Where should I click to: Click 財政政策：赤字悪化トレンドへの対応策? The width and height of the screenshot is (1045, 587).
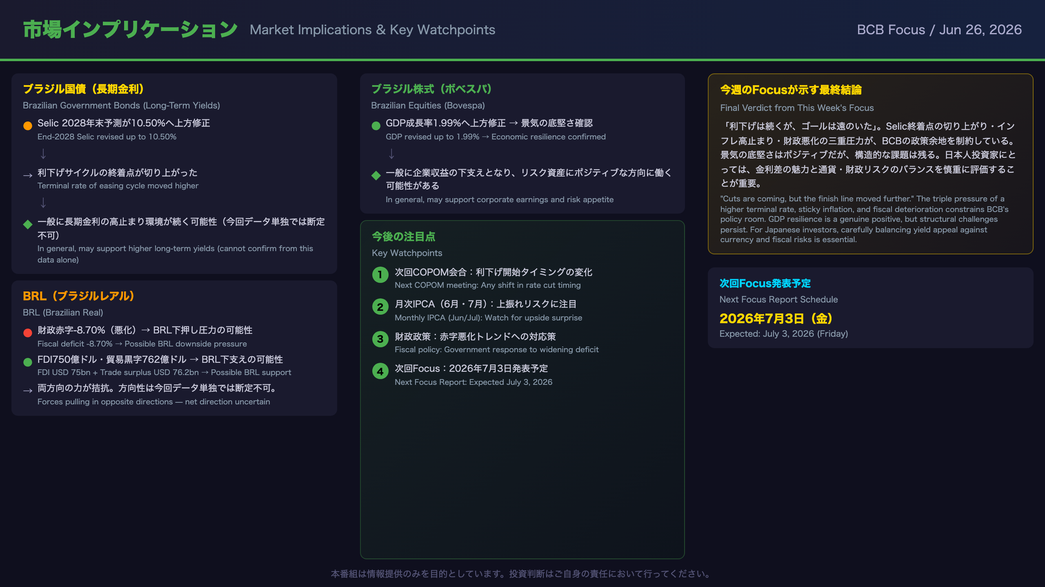(x=475, y=336)
